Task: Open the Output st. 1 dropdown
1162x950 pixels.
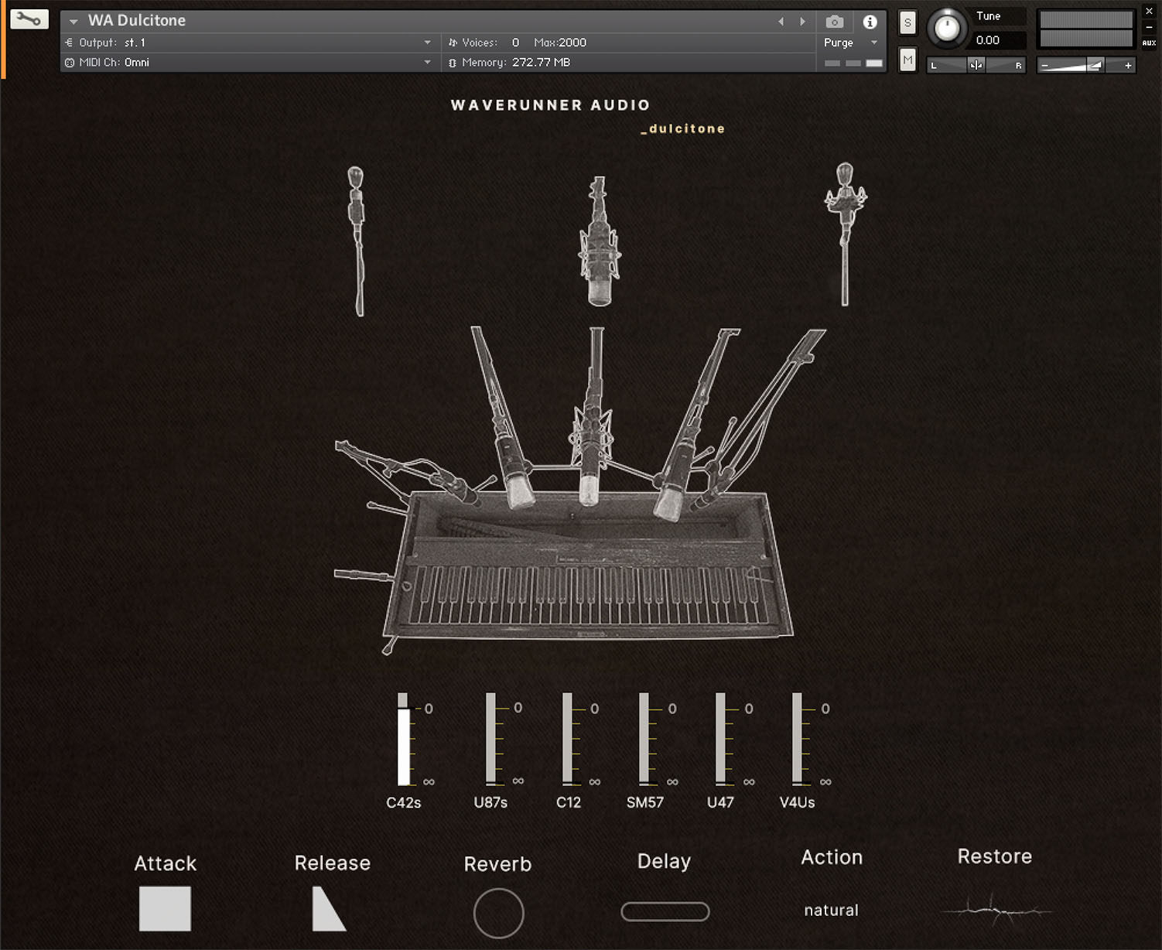Action: click(427, 43)
